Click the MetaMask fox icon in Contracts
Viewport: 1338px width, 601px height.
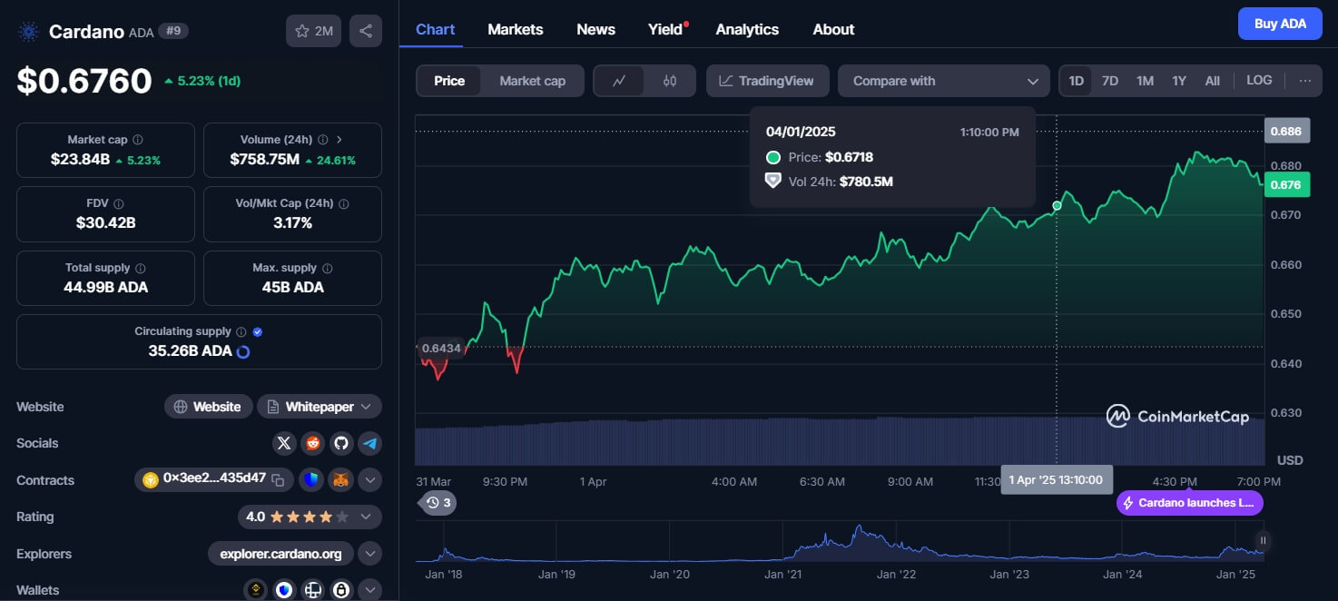[340, 479]
